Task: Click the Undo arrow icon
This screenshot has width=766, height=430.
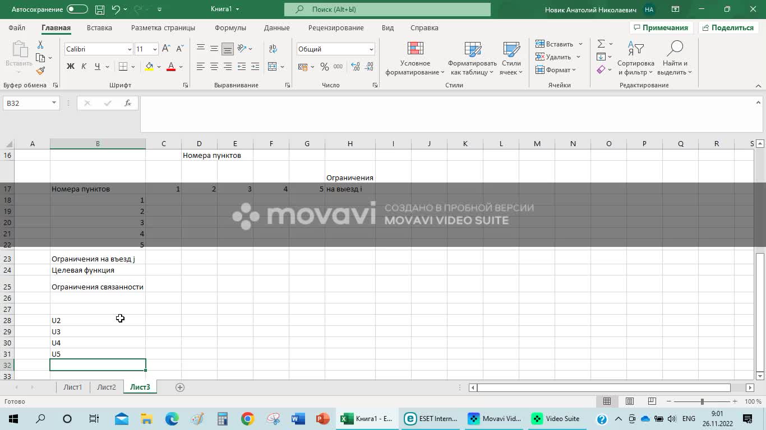Action: (x=116, y=10)
